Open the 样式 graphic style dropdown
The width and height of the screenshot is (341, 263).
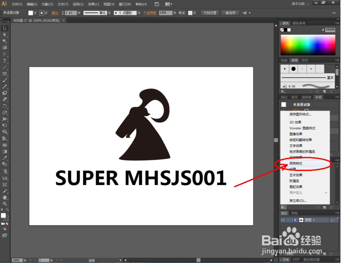click(x=195, y=13)
